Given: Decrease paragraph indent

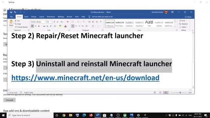Looking at the screenshot, I should pos(90,22).
